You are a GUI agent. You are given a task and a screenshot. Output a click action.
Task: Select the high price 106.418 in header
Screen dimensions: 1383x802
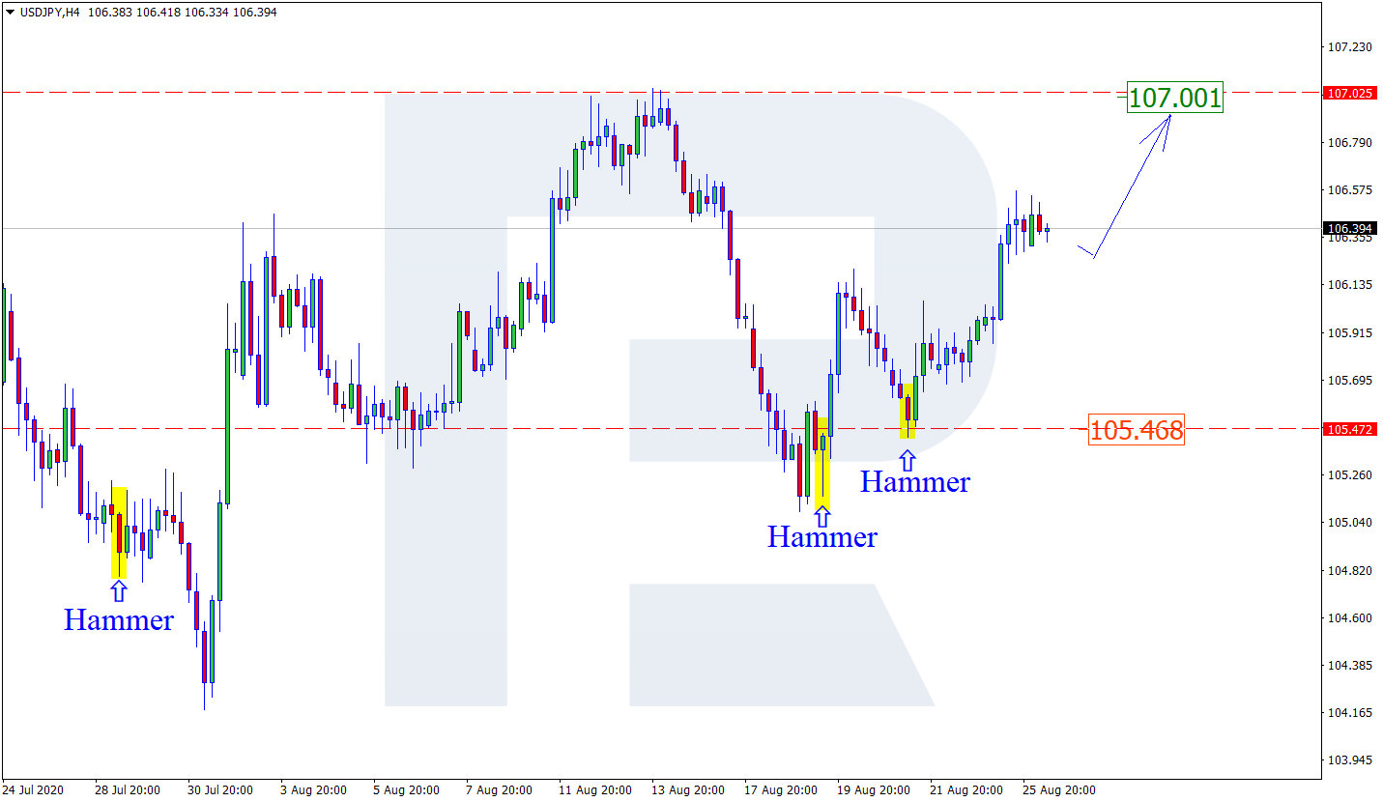click(x=158, y=13)
